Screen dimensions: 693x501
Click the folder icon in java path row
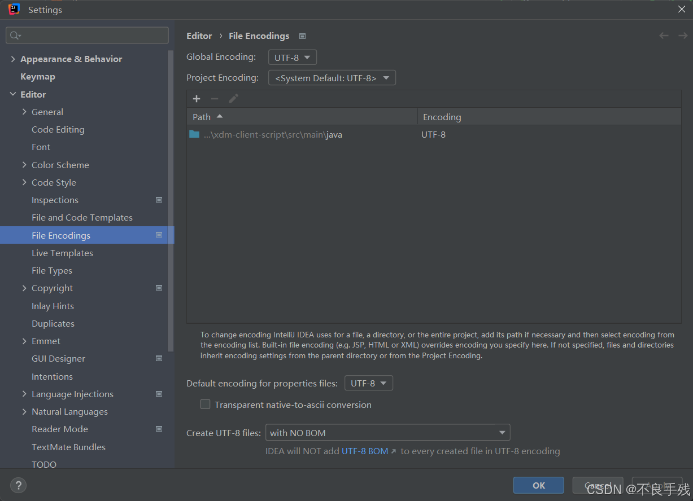pos(194,134)
